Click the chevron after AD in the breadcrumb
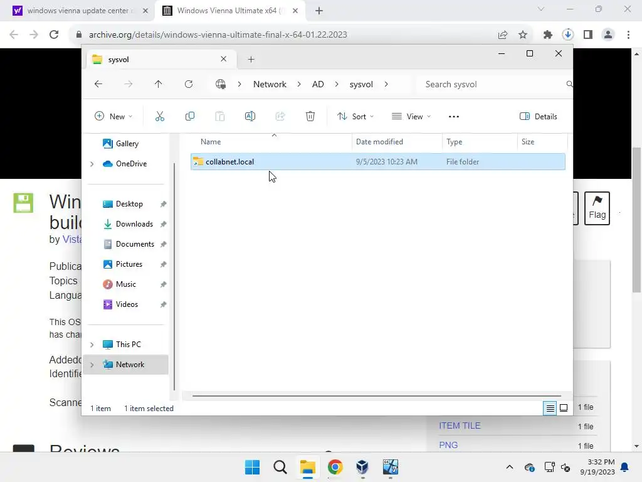The image size is (642, 482). [x=337, y=84]
